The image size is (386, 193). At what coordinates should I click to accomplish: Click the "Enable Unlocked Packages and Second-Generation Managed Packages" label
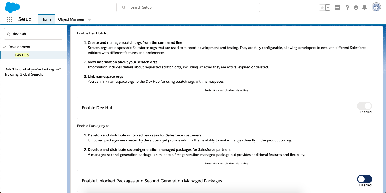point(152,181)
